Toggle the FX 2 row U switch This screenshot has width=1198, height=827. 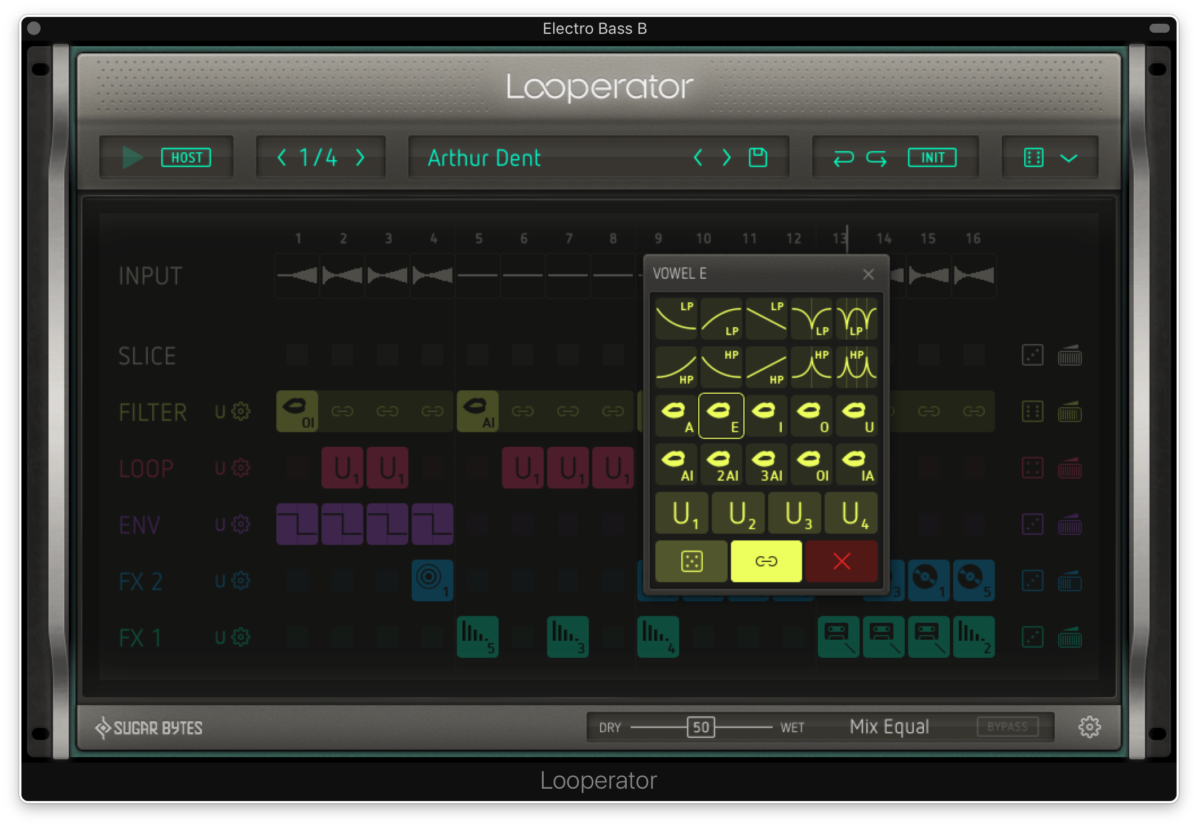220,581
